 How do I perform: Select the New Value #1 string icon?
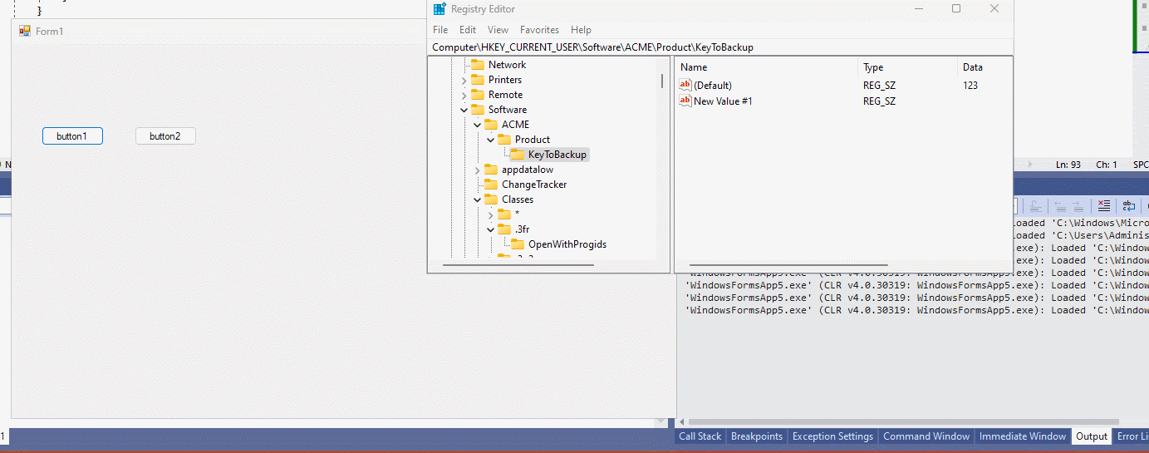click(685, 101)
